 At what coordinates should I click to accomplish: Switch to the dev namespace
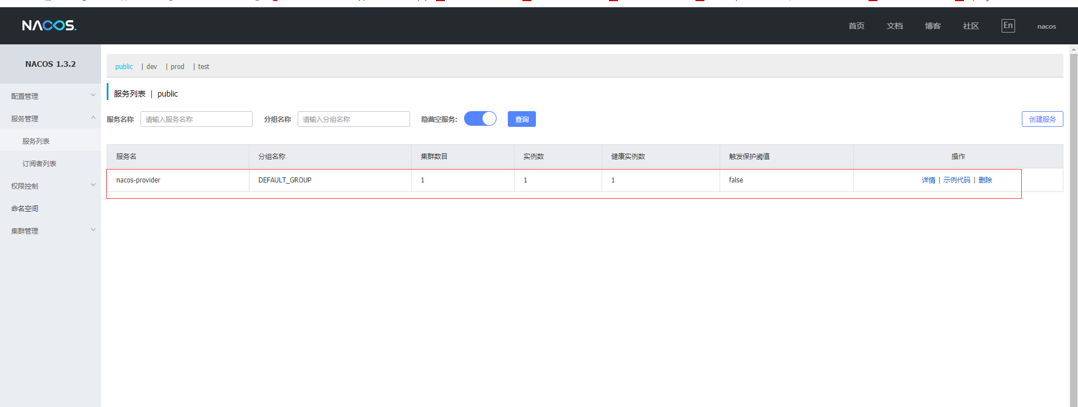tap(152, 67)
